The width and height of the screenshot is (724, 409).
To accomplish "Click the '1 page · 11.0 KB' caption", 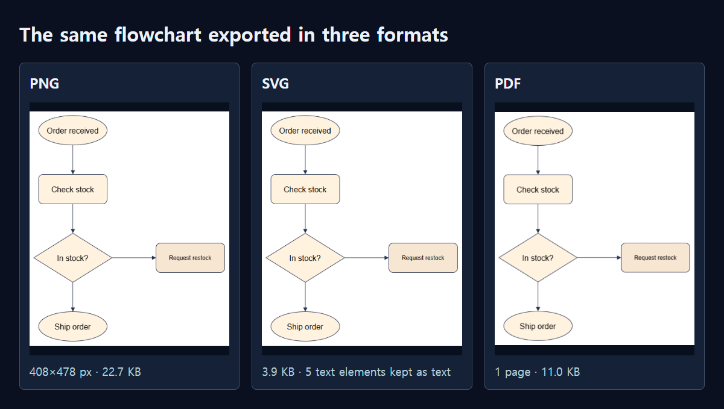I will pyautogui.click(x=537, y=372).
